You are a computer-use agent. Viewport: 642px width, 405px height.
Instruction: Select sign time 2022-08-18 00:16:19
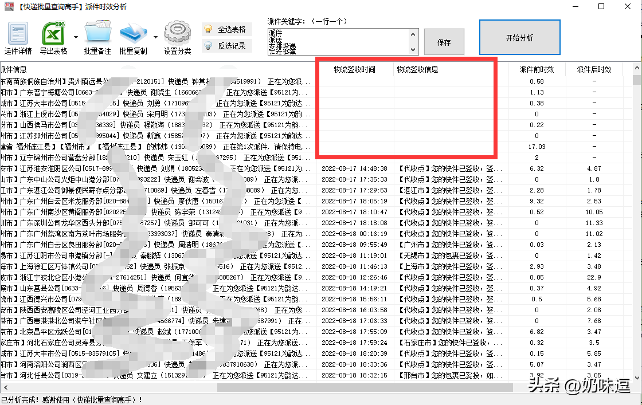pos(355,234)
